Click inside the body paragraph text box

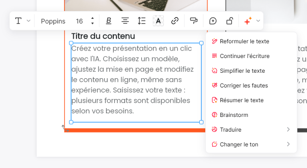coord(136,82)
